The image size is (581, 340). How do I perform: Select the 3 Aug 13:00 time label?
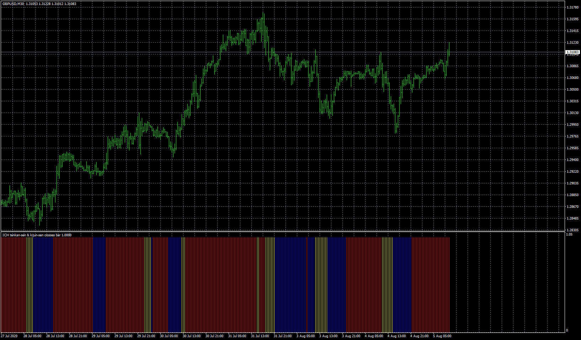coord(328,336)
